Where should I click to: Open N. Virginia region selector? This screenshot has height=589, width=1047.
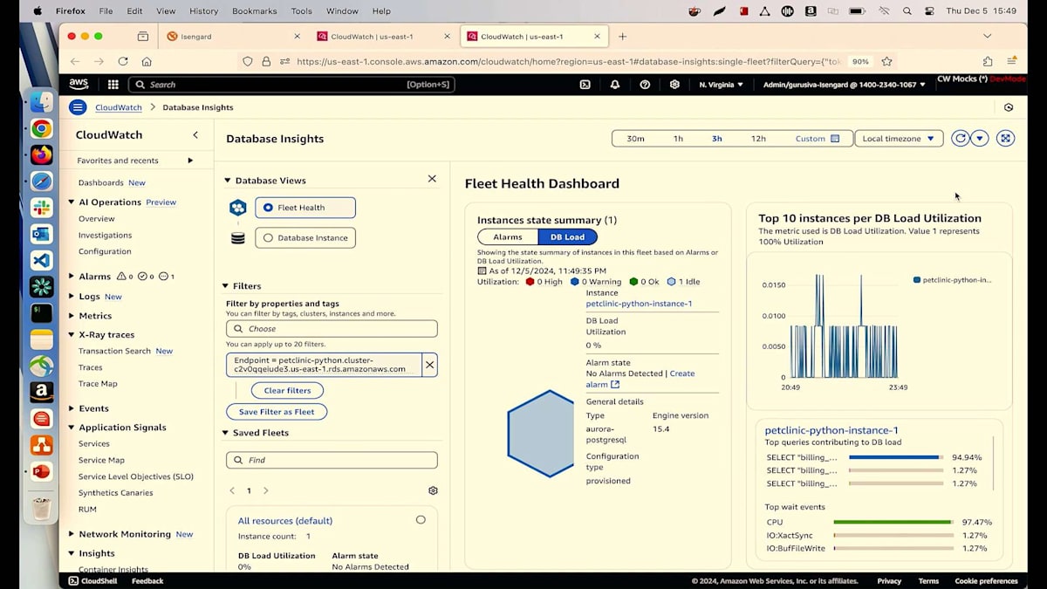(x=722, y=85)
